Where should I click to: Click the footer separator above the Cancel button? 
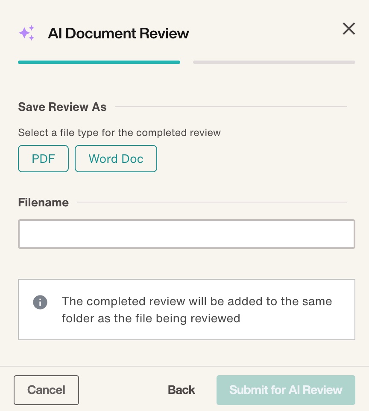point(184,366)
